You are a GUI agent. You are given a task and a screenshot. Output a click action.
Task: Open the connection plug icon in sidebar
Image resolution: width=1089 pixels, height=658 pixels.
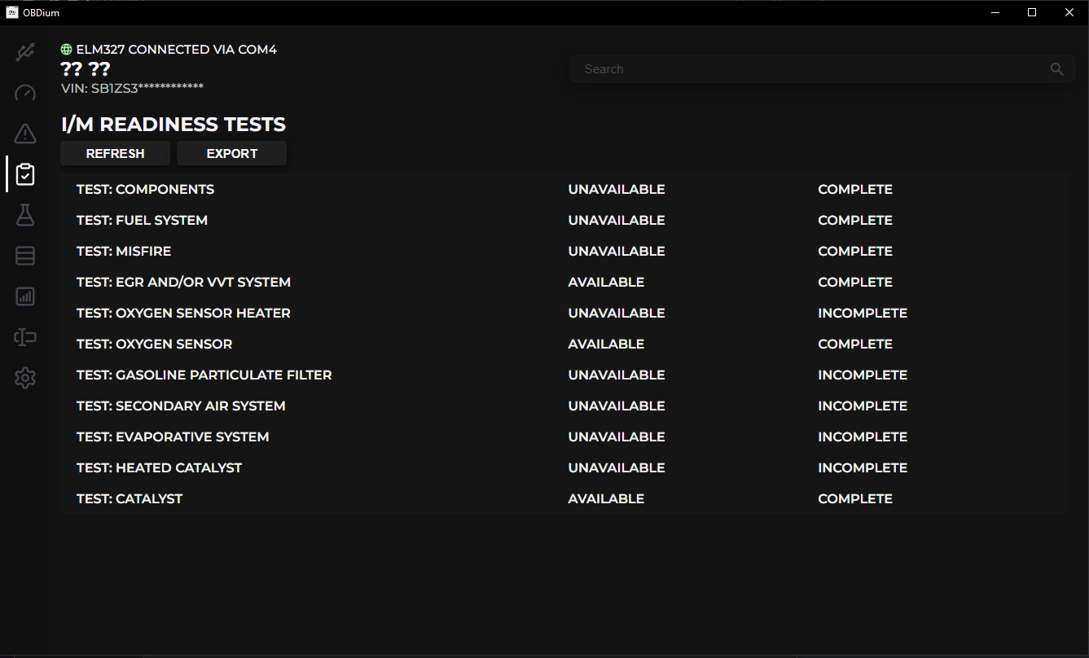[x=25, y=53]
